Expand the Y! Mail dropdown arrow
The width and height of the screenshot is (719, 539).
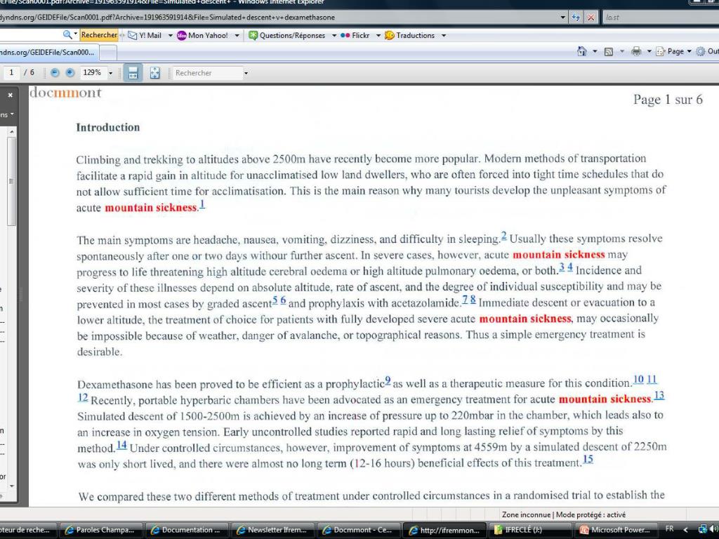tap(170, 35)
